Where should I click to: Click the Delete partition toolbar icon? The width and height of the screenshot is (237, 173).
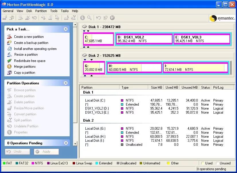(x=27, y=18)
